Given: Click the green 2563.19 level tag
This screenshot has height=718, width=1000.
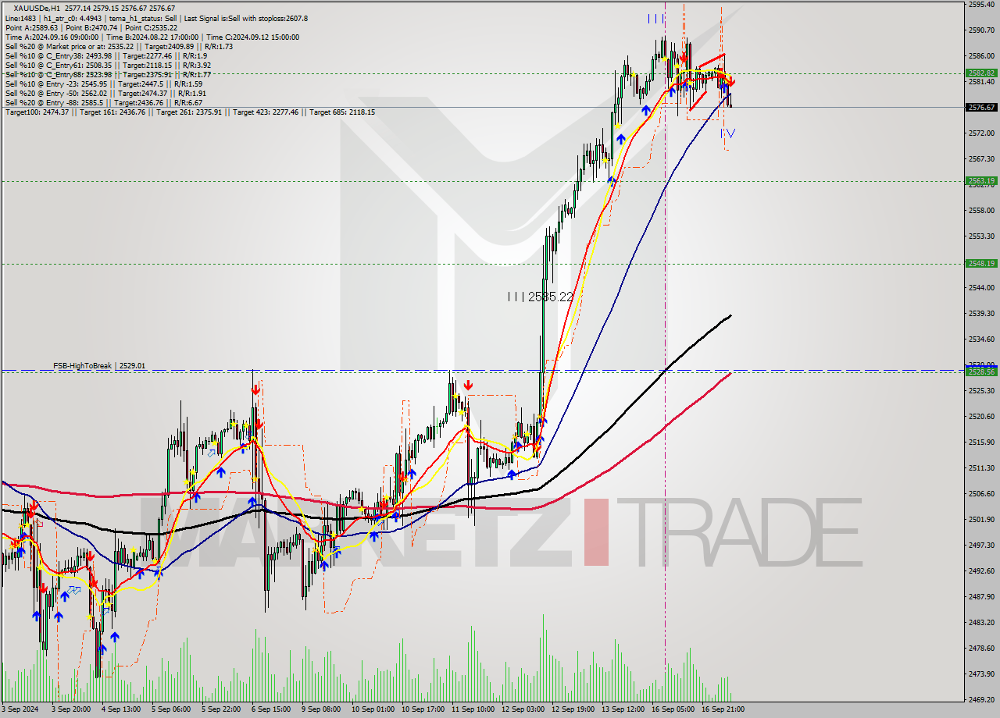Looking at the screenshot, I should click(x=981, y=180).
